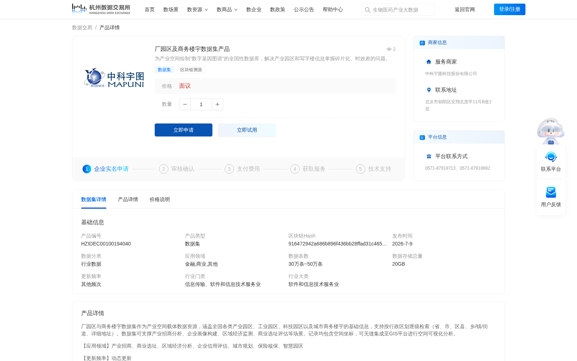Increase quantity with the plus button
The height and width of the screenshot is (361, 577).
(217, 104)
